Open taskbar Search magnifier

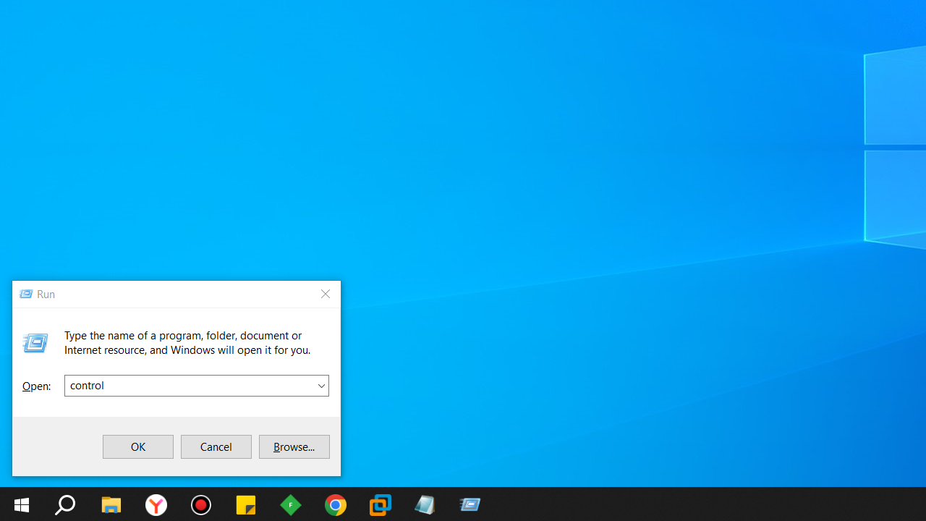(65, 504)
